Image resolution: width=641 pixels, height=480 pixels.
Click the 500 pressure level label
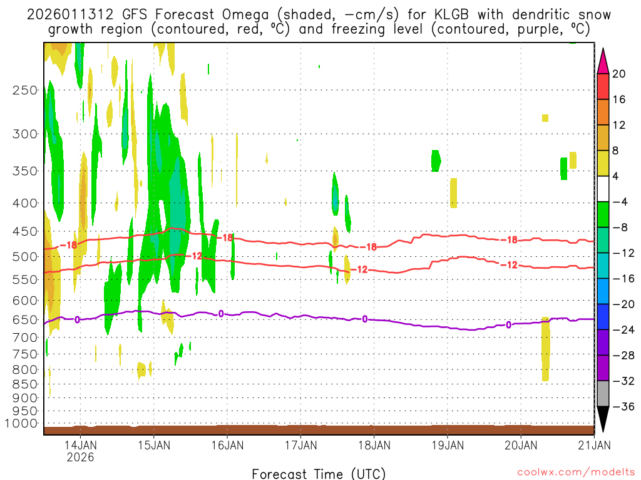click(25, 257)
